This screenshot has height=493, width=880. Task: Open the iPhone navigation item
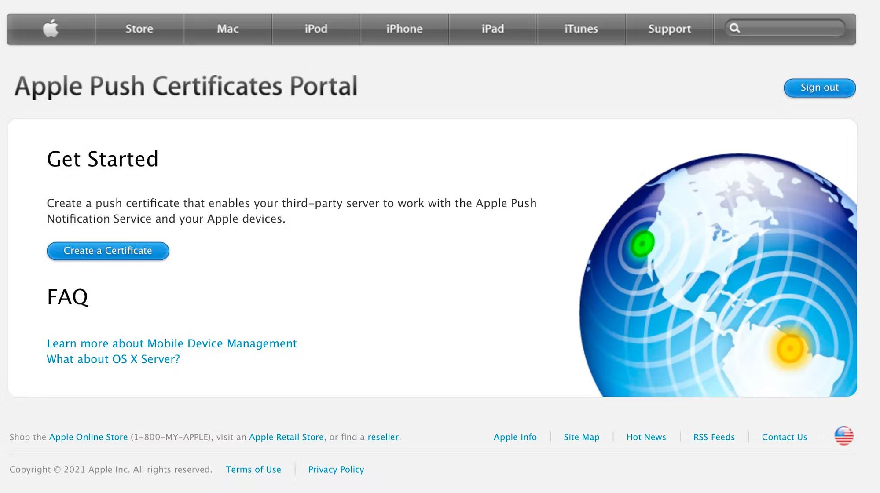pos(404,29)
